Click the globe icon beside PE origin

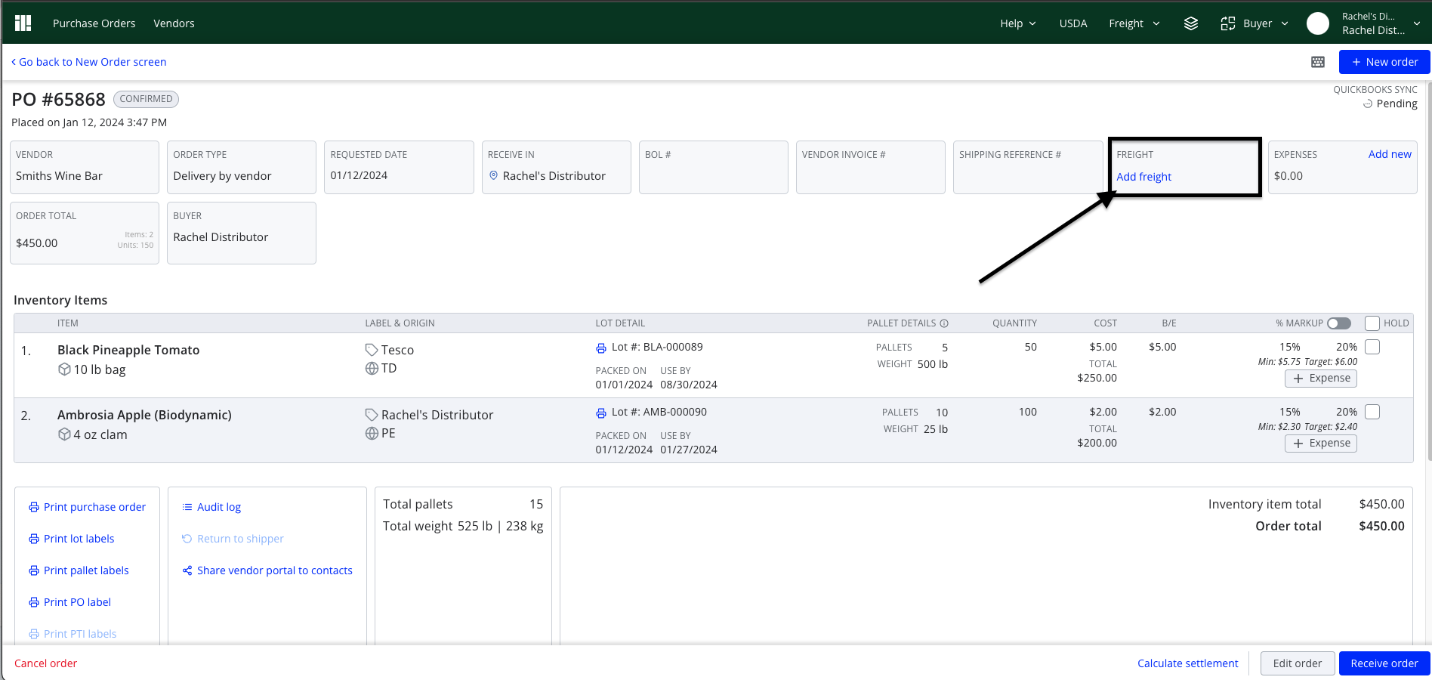[x=372, y=433]
